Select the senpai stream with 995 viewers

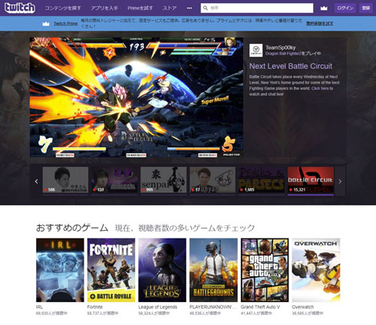pyautogui.click(x=163, y=180)
